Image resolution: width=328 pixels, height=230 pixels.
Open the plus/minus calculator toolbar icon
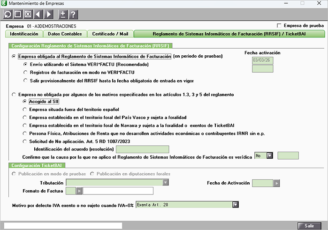63,15
